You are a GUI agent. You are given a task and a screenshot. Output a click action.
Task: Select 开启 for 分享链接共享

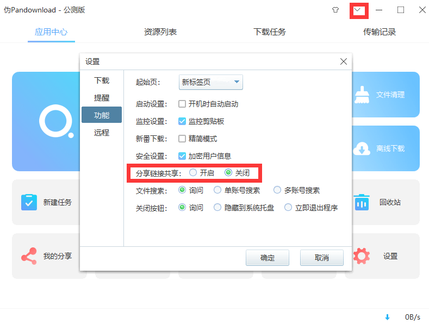(x=193, y=173)
